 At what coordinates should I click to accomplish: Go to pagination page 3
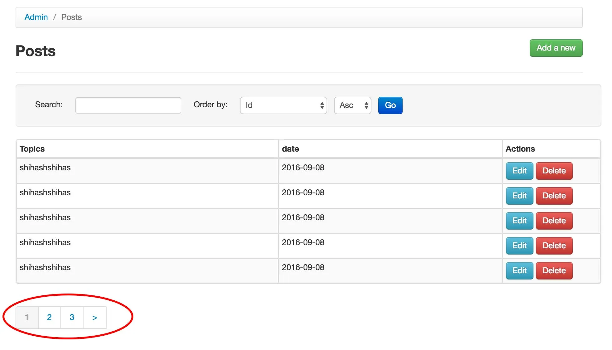click(x=72, y=318)
